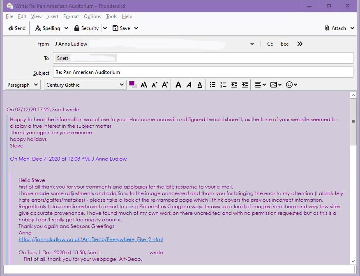
Task: Apply bulleted list formatting
Action: [x=212, y=85]
